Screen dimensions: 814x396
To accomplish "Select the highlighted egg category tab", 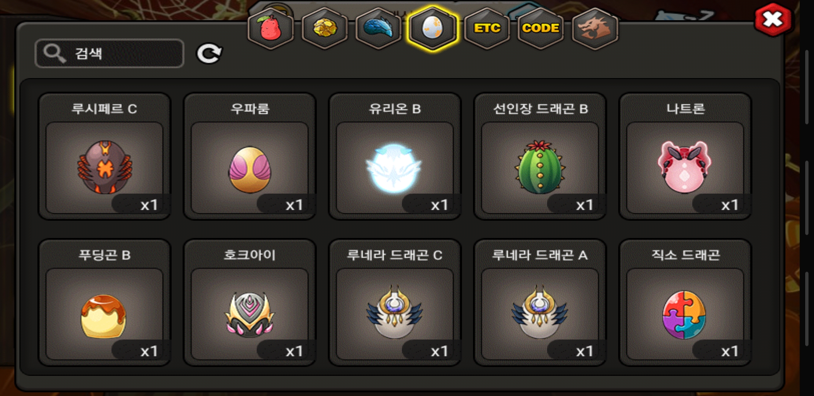I will pyautogui.click(x=433, y=29).
